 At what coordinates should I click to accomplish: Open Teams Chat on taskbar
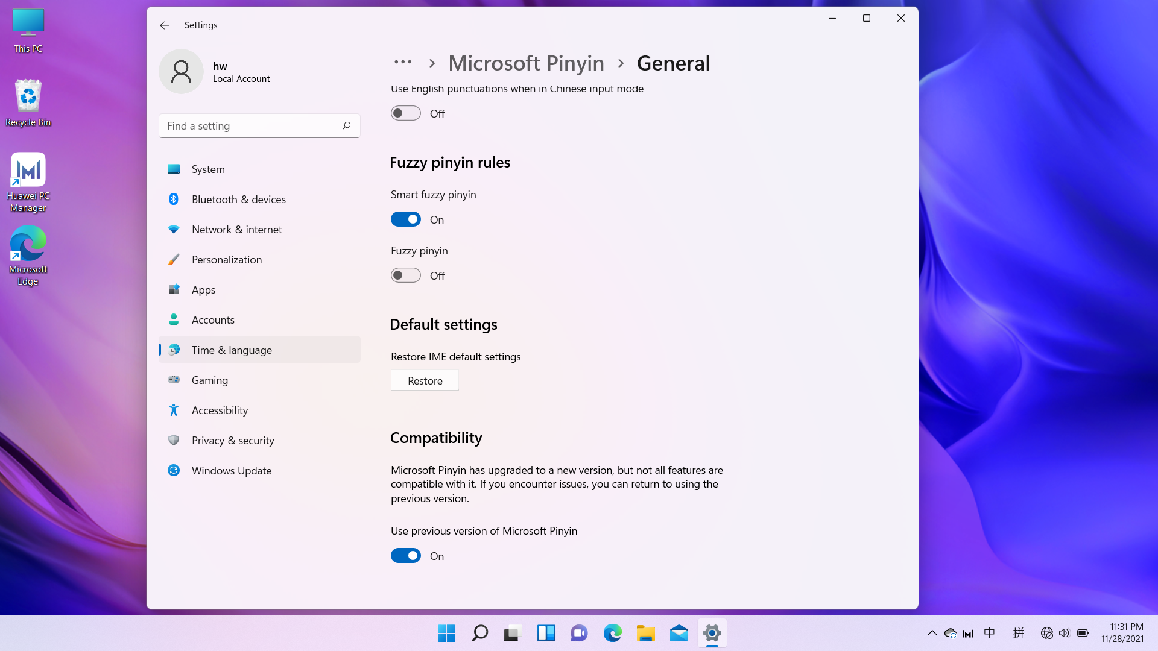point(579,633)
